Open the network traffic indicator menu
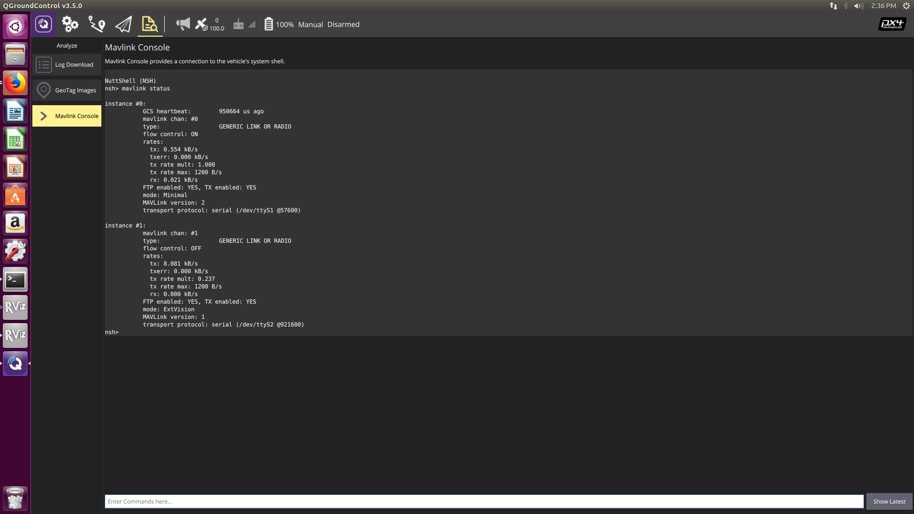 coord(834,6)
